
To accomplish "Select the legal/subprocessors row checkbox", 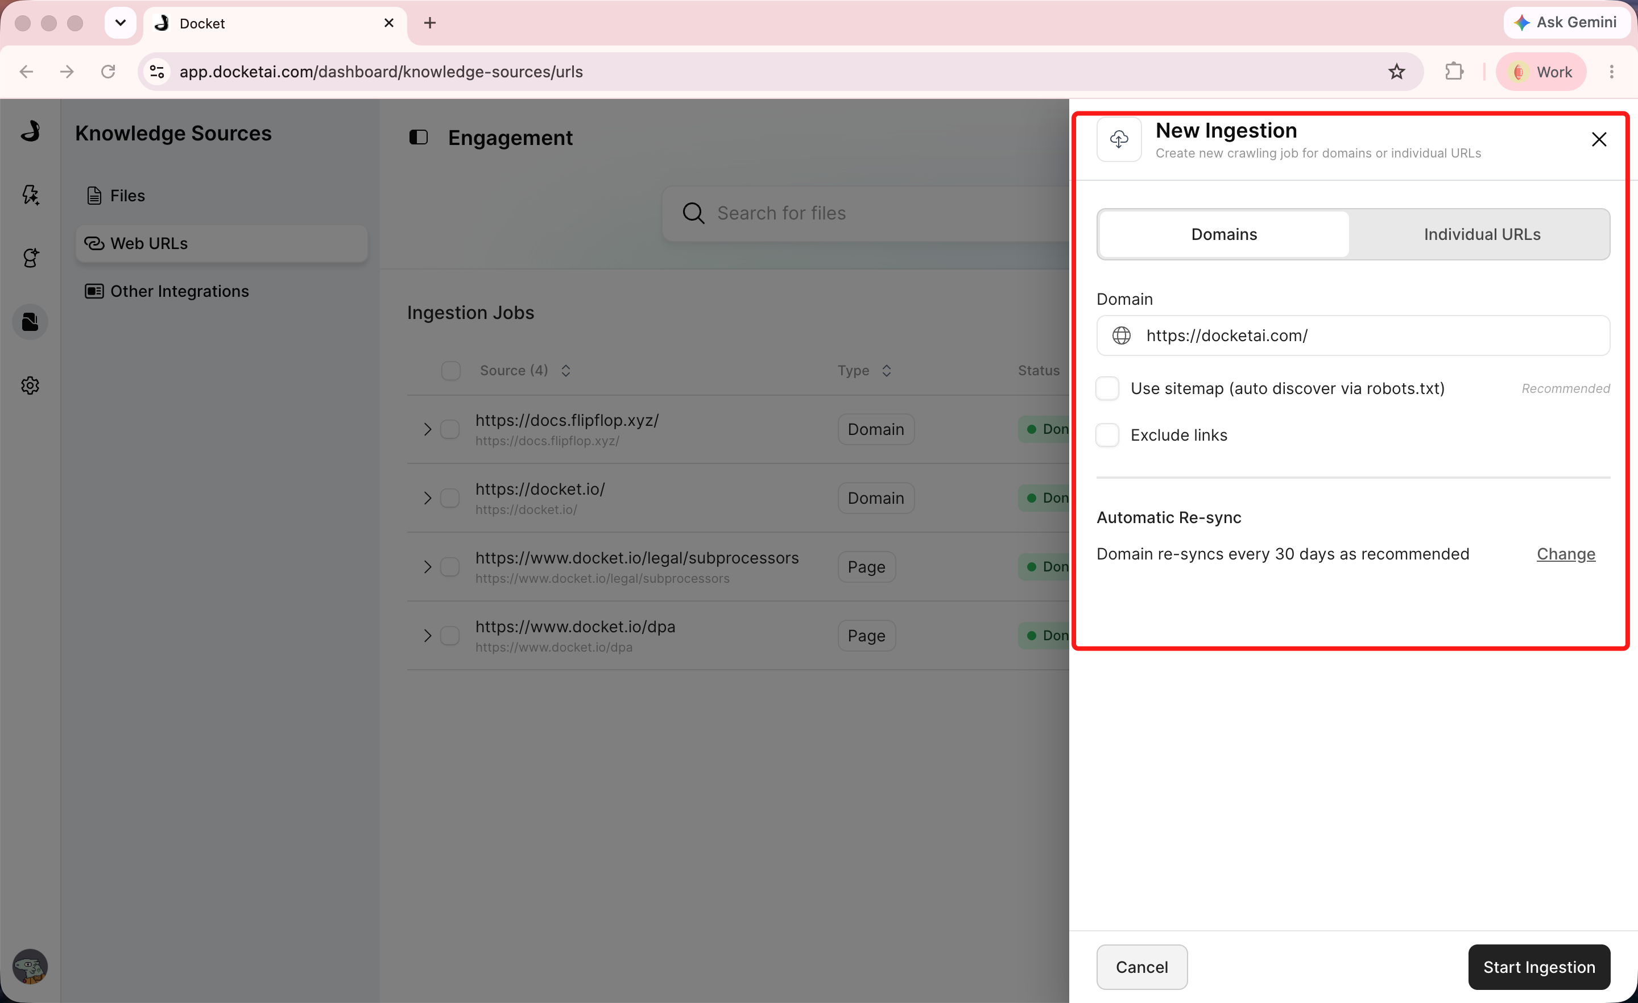I will coord(450,567).
